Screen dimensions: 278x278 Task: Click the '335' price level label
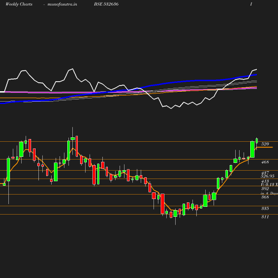click(265, 209)
